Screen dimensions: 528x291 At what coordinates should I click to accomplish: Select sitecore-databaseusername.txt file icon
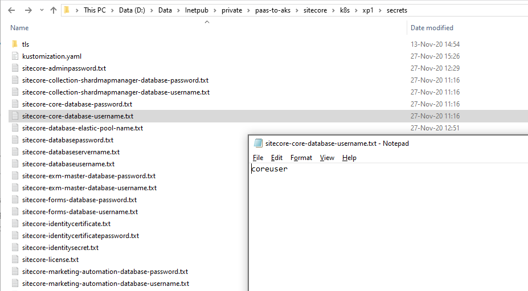point(15,163)
